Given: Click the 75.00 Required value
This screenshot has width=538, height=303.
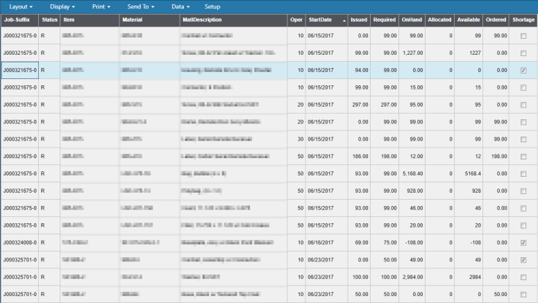Looking at the screenshot, I should coord(389,243).
